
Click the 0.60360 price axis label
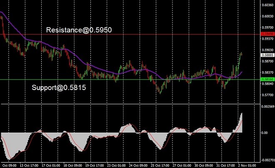point(267,5)
